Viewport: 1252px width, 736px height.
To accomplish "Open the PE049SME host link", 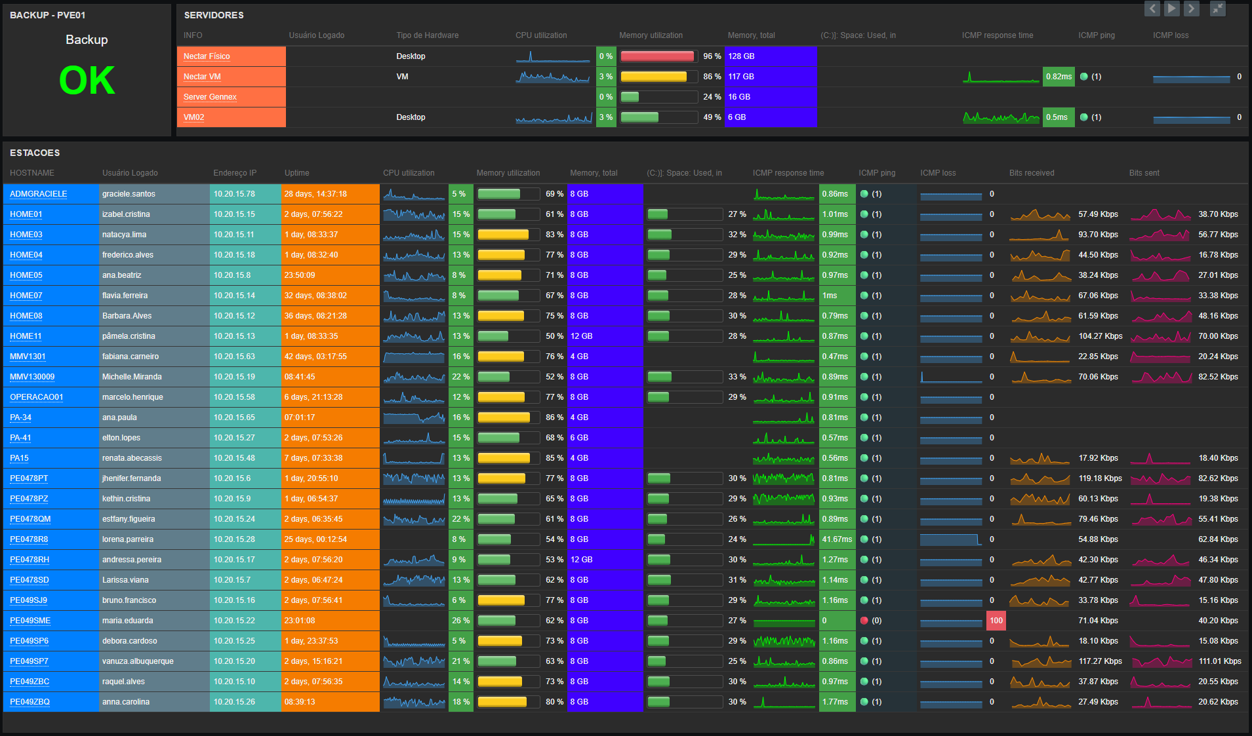I will pos(30,621).
